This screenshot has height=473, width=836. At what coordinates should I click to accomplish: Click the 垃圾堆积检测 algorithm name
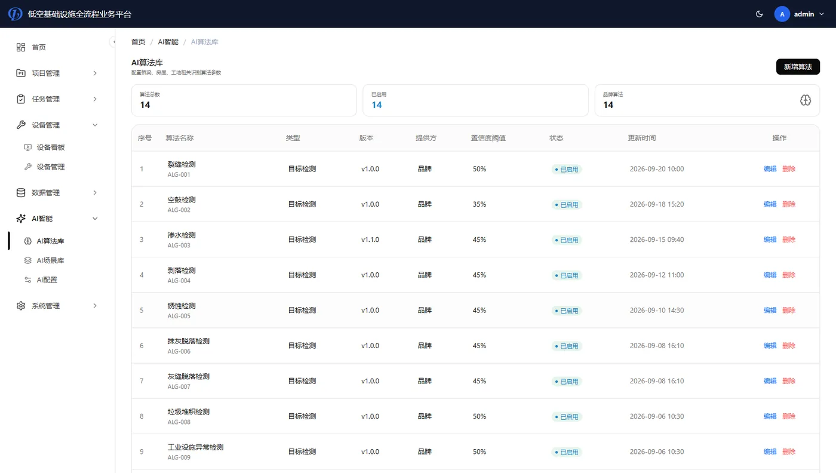click(189, 412)
